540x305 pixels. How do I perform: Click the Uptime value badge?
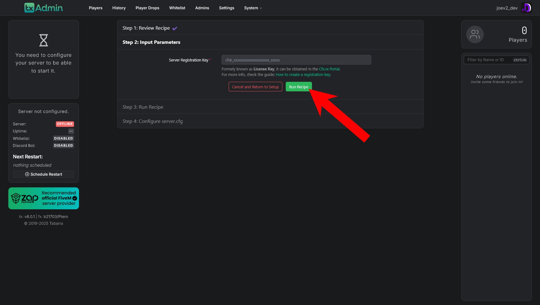(x=71, y=131)
